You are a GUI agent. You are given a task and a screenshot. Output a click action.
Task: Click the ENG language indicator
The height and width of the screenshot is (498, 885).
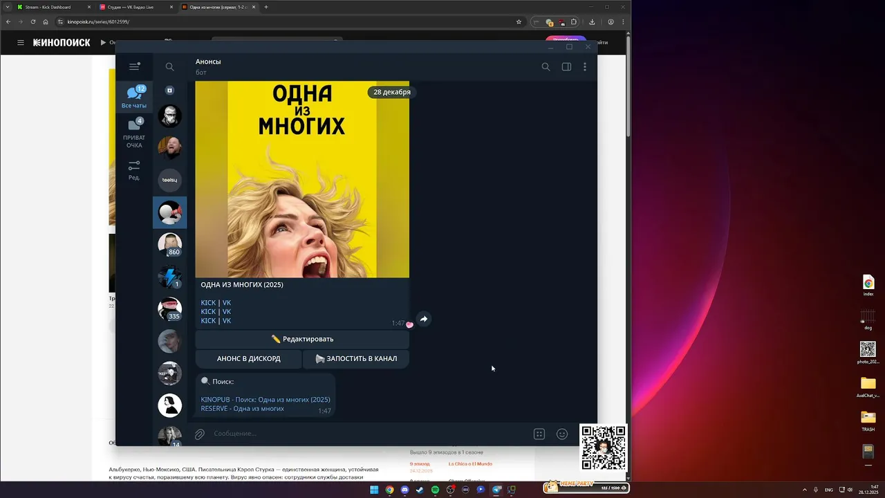pos(829,490)
